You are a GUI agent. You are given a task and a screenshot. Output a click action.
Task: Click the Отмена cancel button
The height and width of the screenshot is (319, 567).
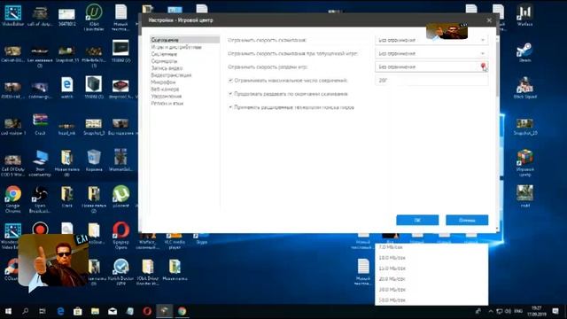point(467,220)
